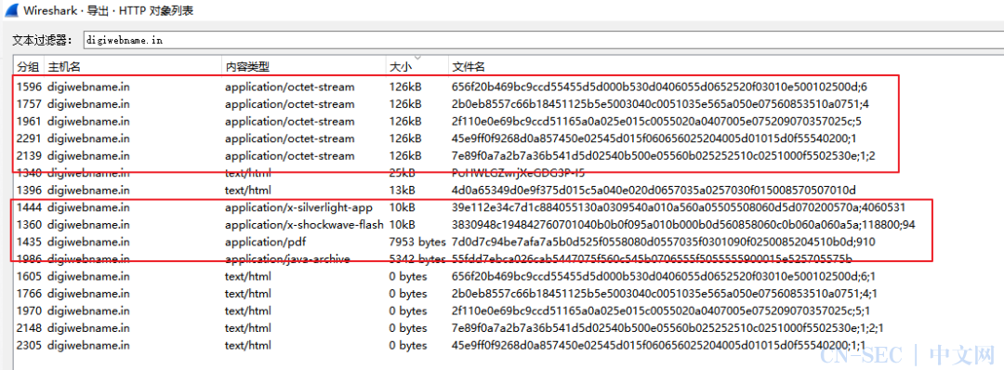1004x370 pixels.
Task: Click filename ending 102500d;6;1
Action: (x=665, y=276)
